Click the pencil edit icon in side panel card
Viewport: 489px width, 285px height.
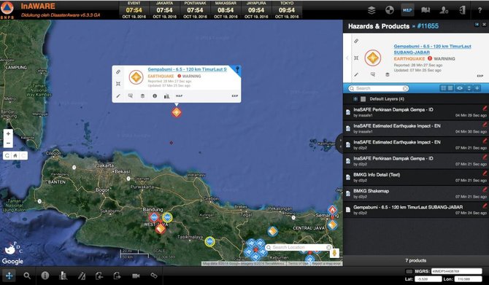[356, 75]
